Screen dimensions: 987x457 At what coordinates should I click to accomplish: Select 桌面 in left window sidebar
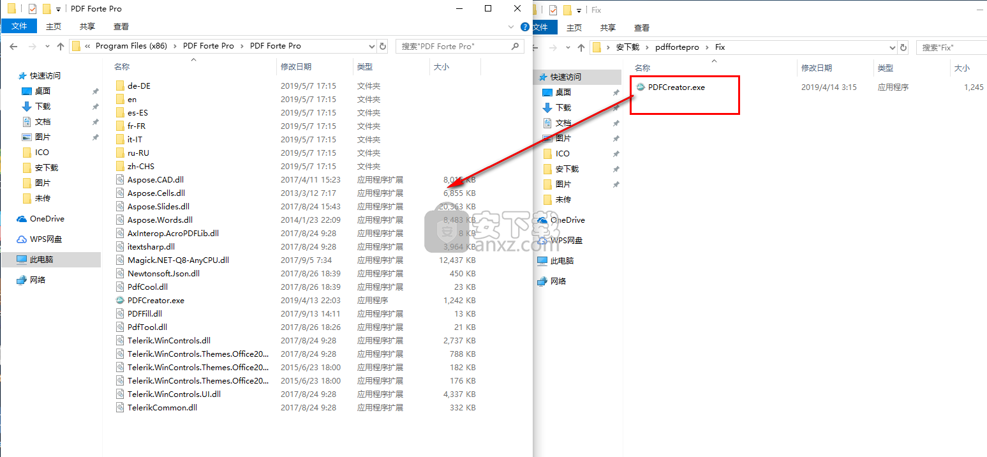43,91
